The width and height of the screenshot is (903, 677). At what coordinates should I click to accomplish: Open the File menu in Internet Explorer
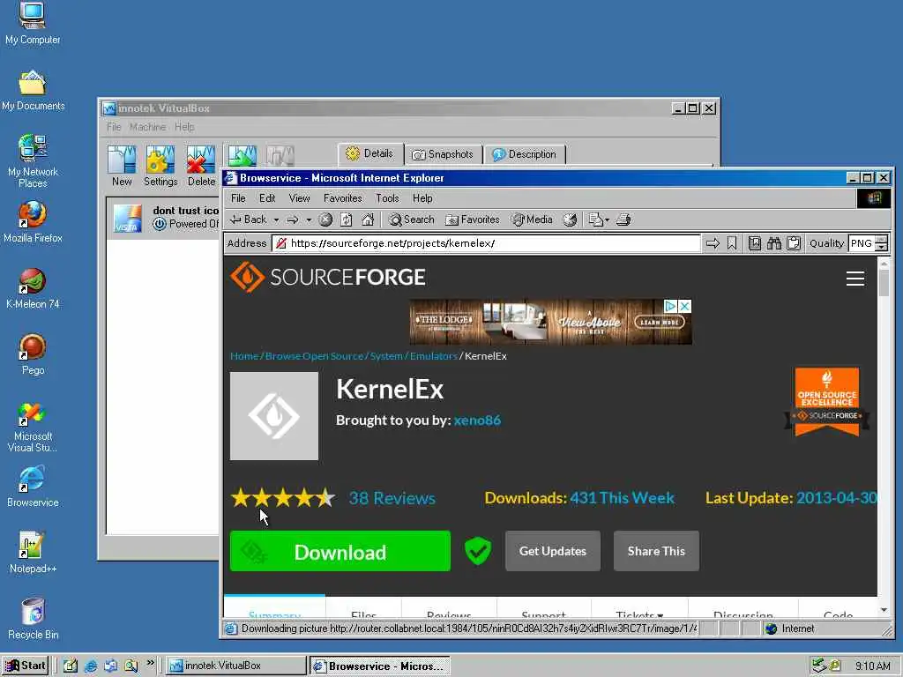238,198
